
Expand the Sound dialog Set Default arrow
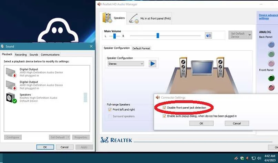coord(68,137)
